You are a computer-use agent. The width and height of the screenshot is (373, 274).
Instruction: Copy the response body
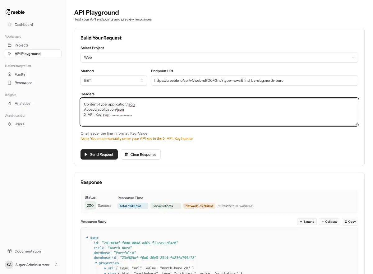pos(350,222)
